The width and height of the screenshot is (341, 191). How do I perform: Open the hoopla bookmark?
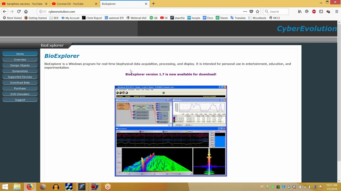click(x=194, y=18)
